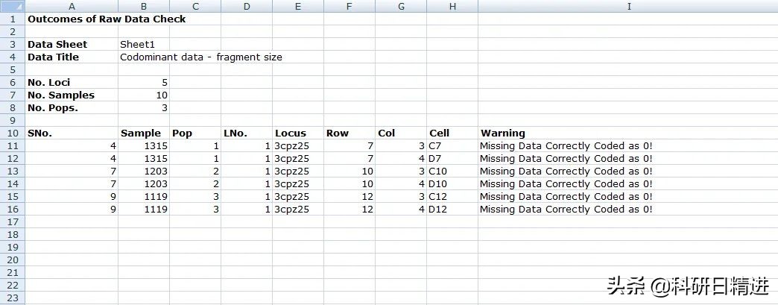Screen dimensions: 778x305
Task: Select cell showing C7 reference
Action: tap(452, 146)
